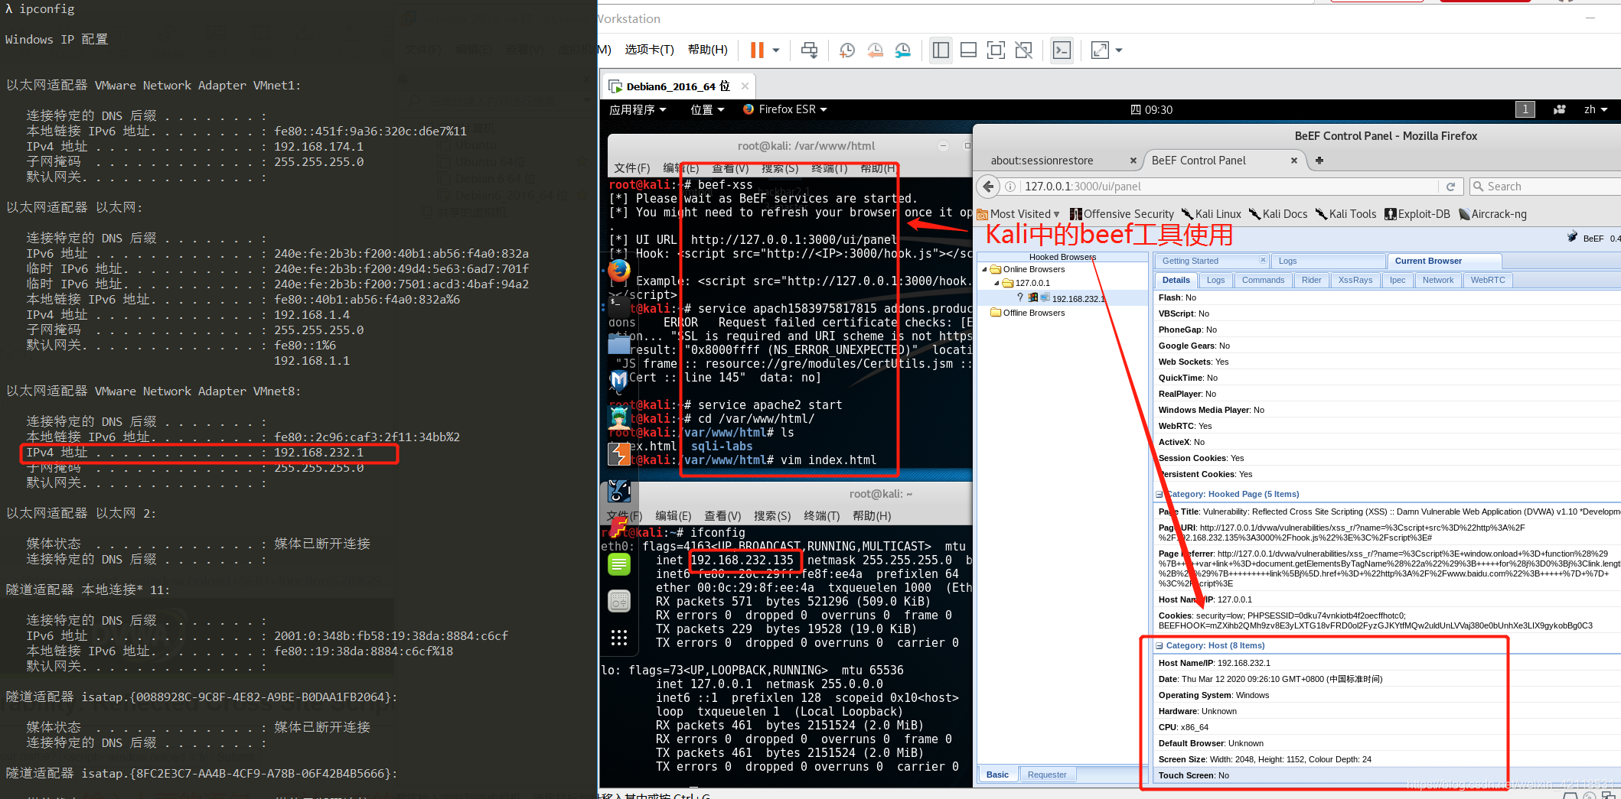Open Kali Docs bookmark
The image size is (1621, 799).
1278,214
